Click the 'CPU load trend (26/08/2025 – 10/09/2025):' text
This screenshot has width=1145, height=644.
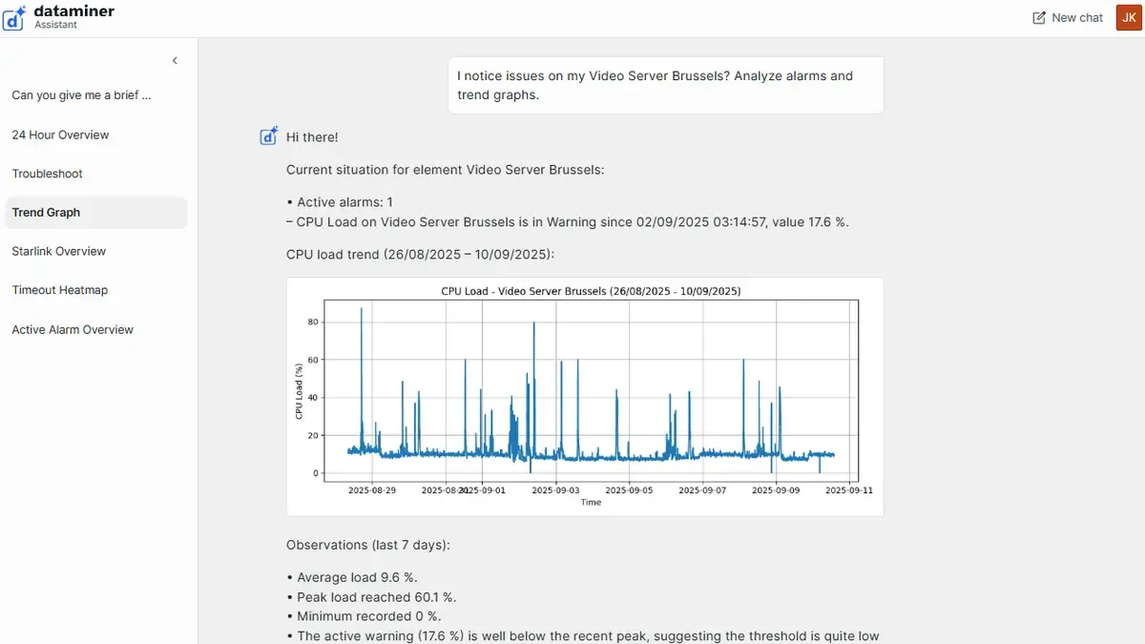[421, 255]
